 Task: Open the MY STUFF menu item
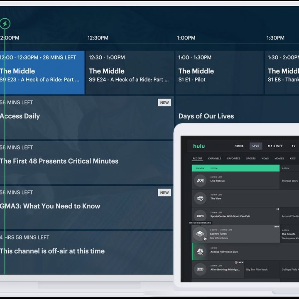point(275,146)
